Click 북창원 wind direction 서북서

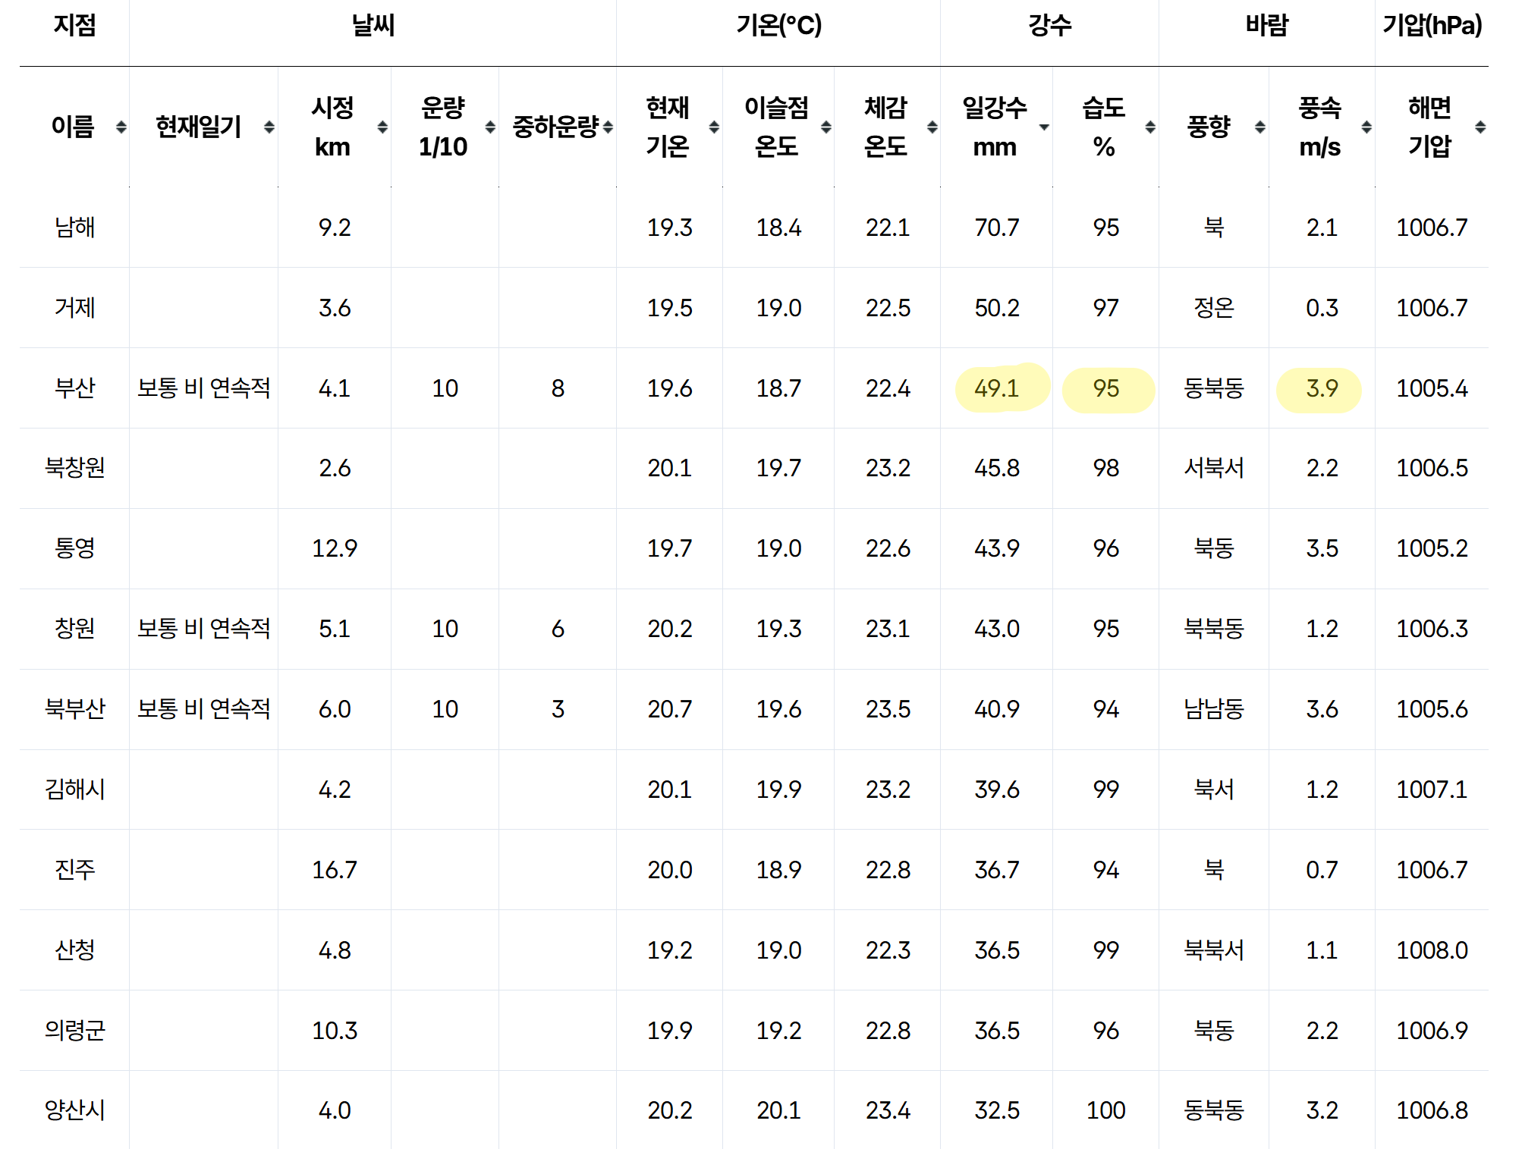1214,468
